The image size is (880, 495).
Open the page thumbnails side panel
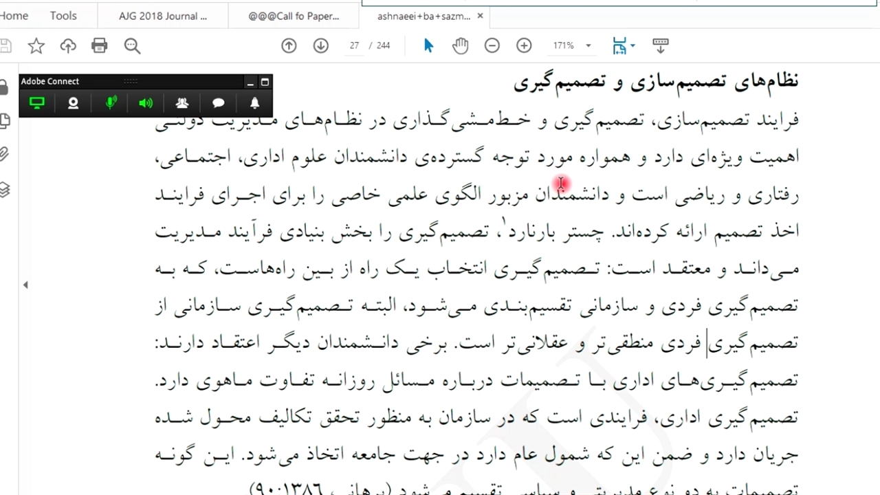[4, 121]
